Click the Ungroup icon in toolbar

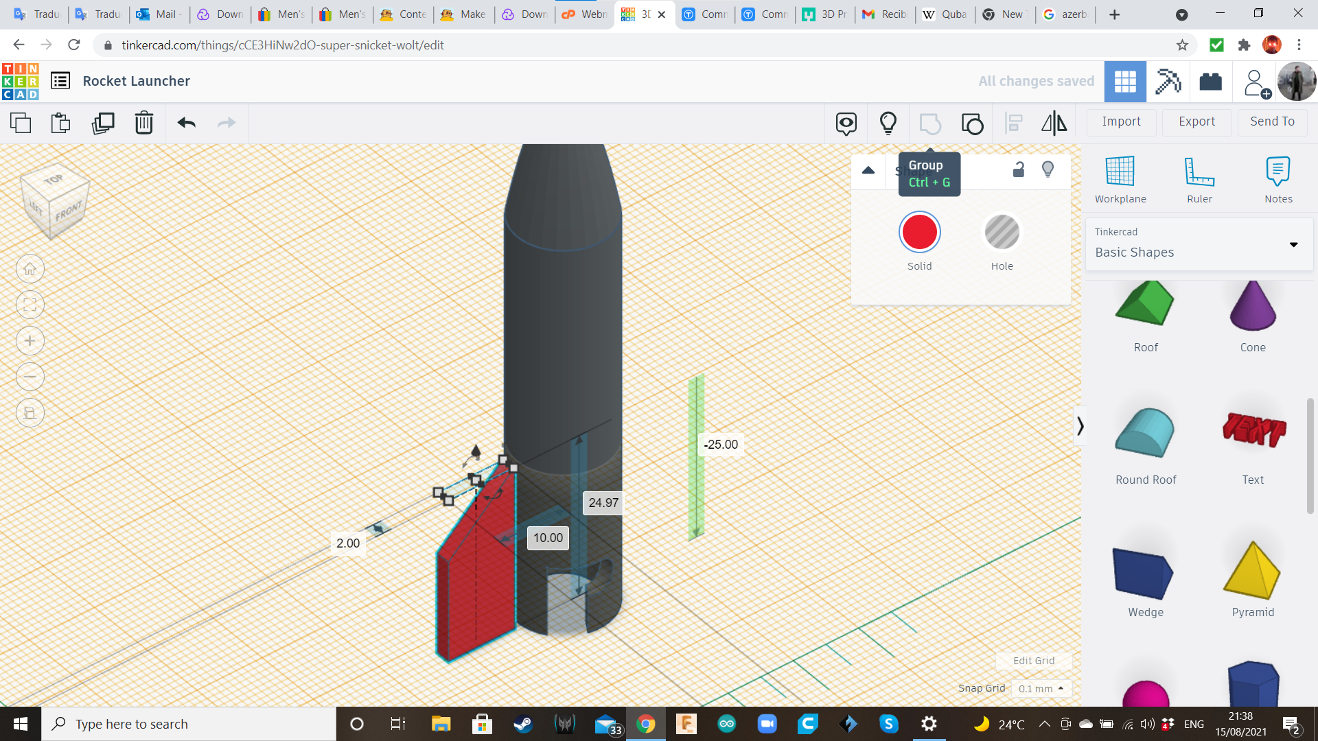pyautogui.click(x=972, y=123)
